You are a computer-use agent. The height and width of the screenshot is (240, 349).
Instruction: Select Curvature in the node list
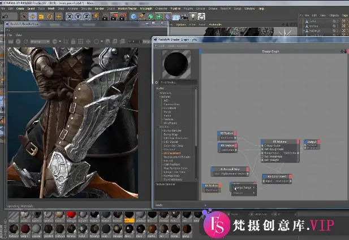coord(170,108)
